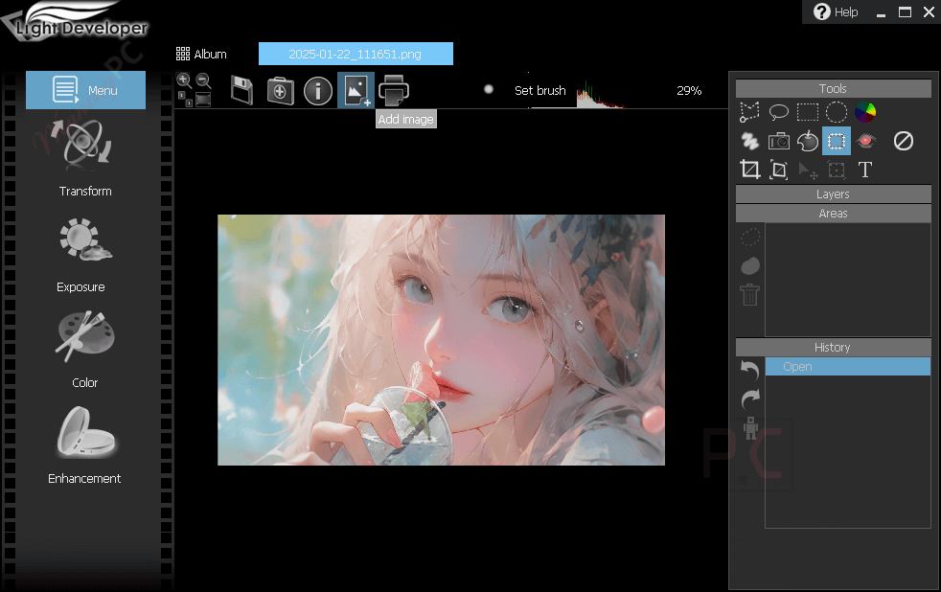Click the zoom in magnifier icon

184,80
